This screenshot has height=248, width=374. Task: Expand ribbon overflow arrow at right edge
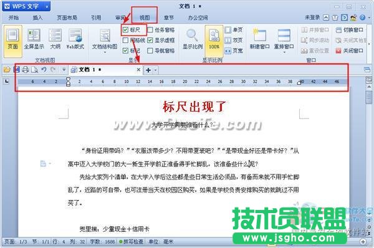[x=369, y=44]
